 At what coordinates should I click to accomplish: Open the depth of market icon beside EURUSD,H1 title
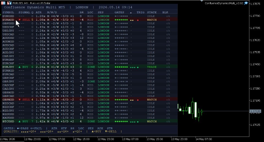pyautogui.click(x=9, y=3)
